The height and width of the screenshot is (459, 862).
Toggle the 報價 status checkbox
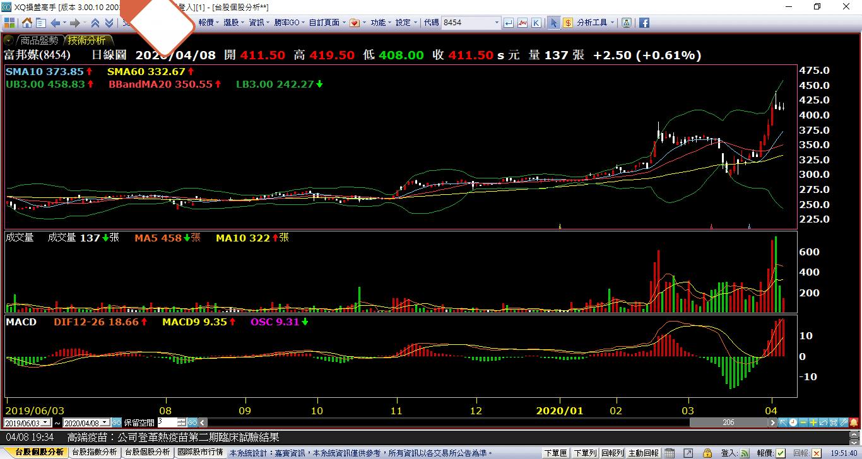tap(781, 453)
